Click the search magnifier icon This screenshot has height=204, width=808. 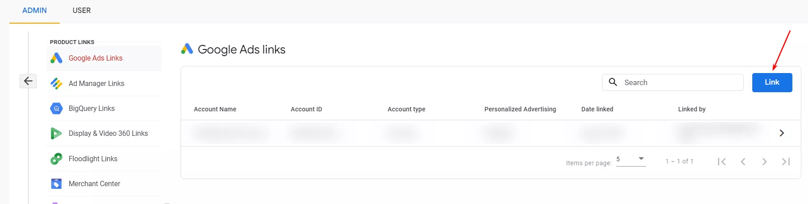(613, 82)
